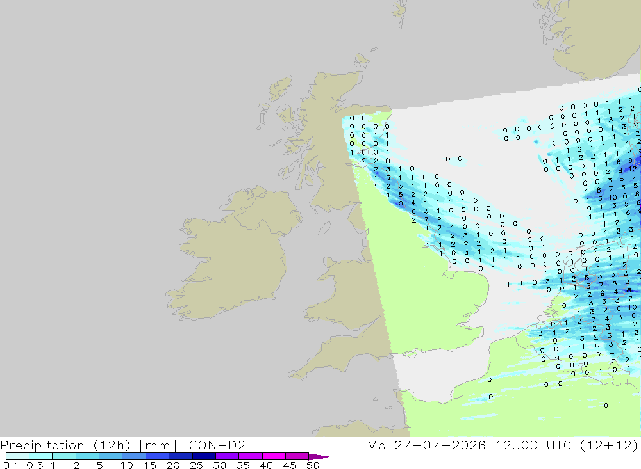Click legend tick label "35"

click(x=243, y=465)
